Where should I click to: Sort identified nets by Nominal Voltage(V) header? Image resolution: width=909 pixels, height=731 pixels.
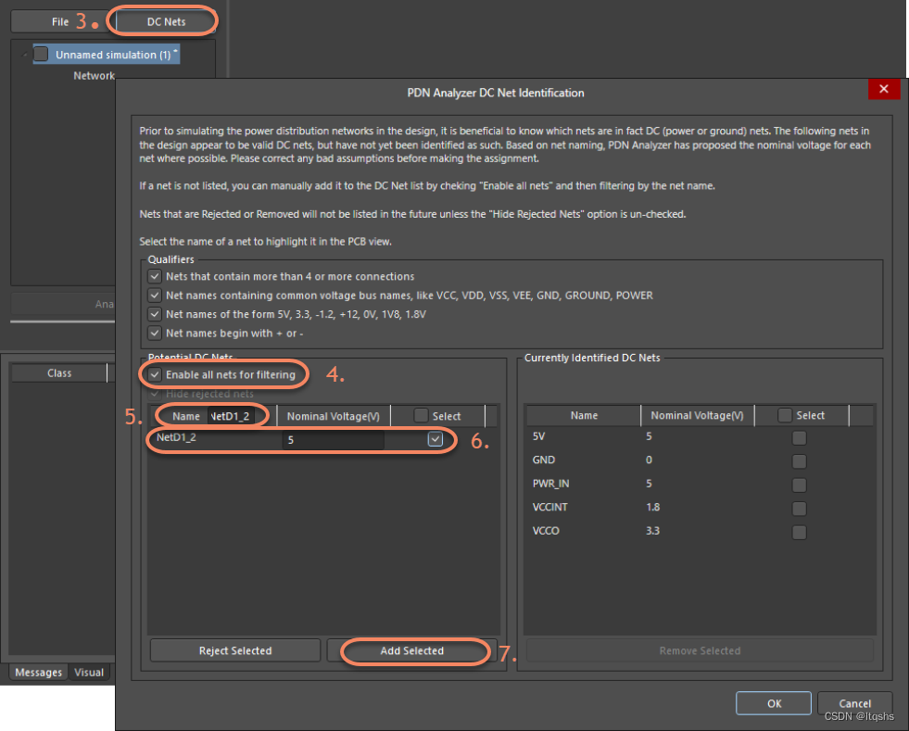coord(697,416)
